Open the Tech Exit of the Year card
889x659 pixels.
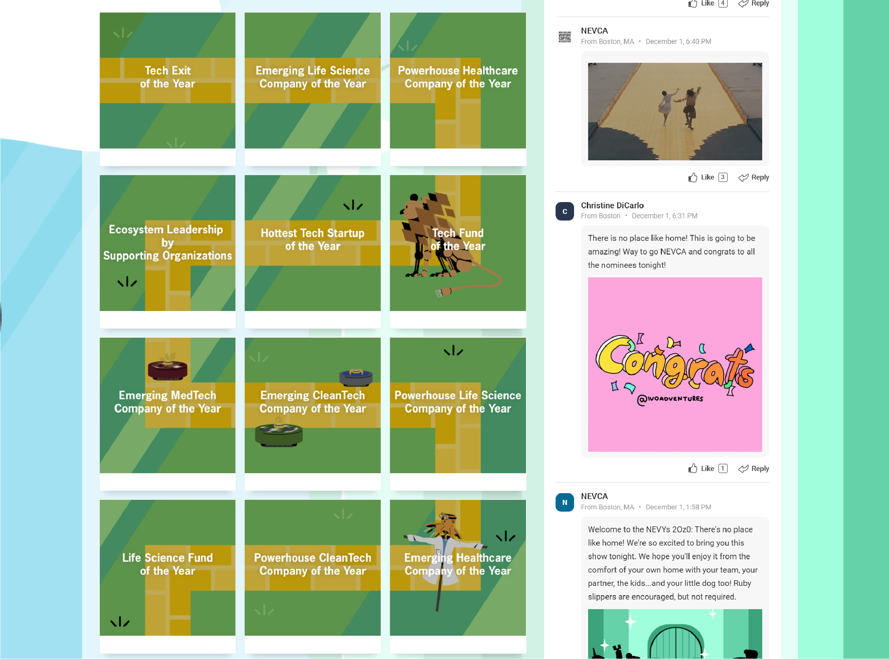pyautogui.click(x=167, y=89)
